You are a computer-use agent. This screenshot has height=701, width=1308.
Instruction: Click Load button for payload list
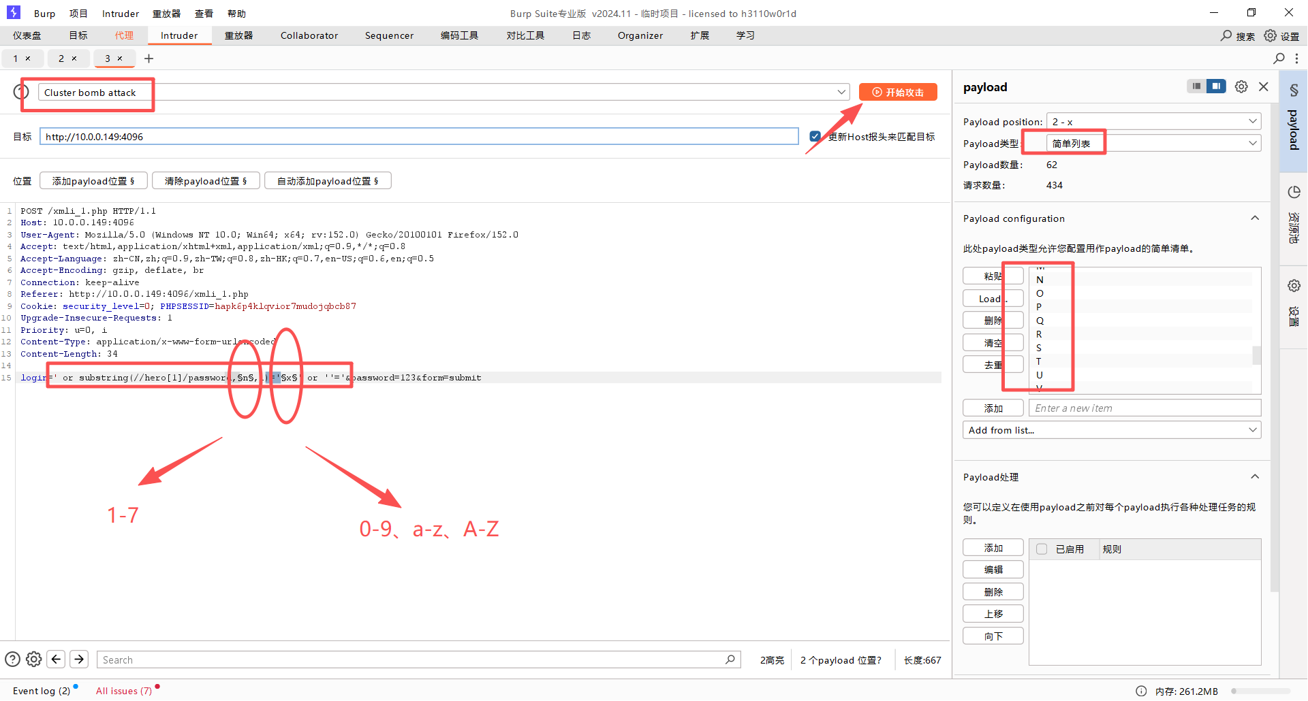click(x=993, y=298)
